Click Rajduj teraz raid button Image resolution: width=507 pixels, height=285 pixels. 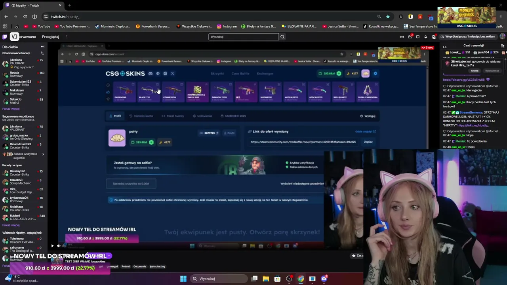pyautogui.click(x=492, y=71)
